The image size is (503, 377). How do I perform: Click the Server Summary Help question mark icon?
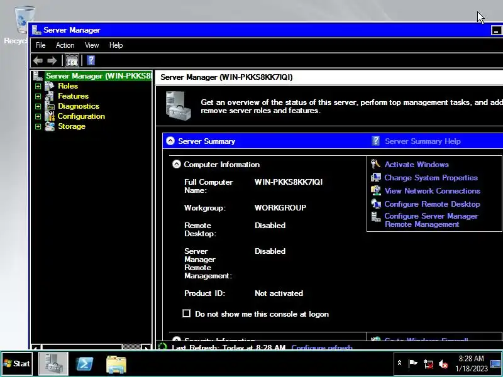pyautogui.click(x=375, y=141)
